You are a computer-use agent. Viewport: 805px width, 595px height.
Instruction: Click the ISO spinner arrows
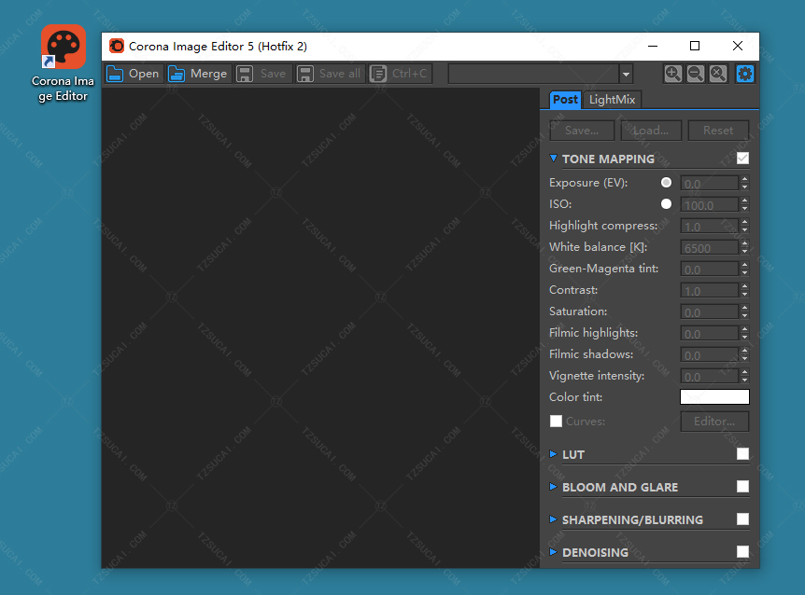click(x=744, y=204)
